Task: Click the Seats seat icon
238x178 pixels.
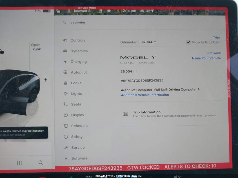Action: (66, 104)
